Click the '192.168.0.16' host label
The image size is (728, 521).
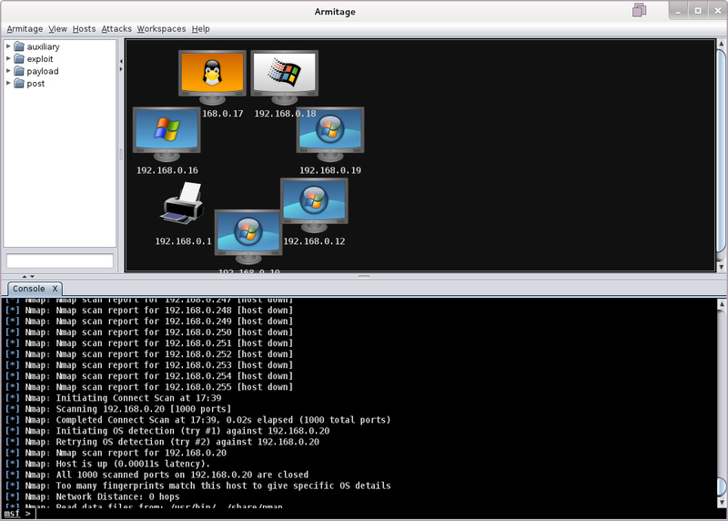click(167, 170)
